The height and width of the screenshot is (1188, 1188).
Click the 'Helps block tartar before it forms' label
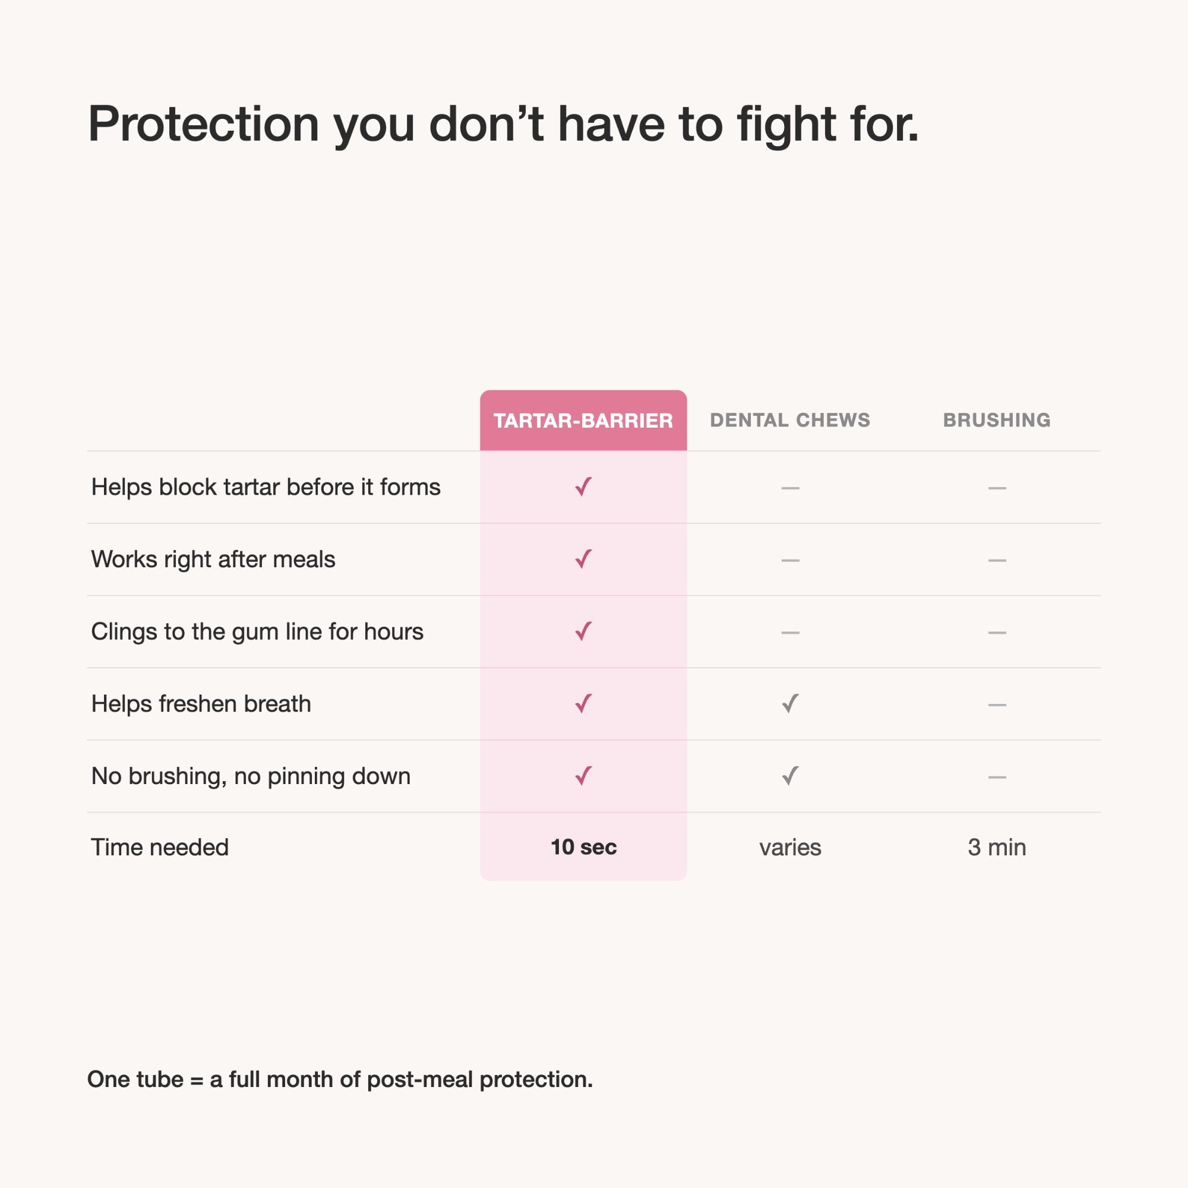266,487
